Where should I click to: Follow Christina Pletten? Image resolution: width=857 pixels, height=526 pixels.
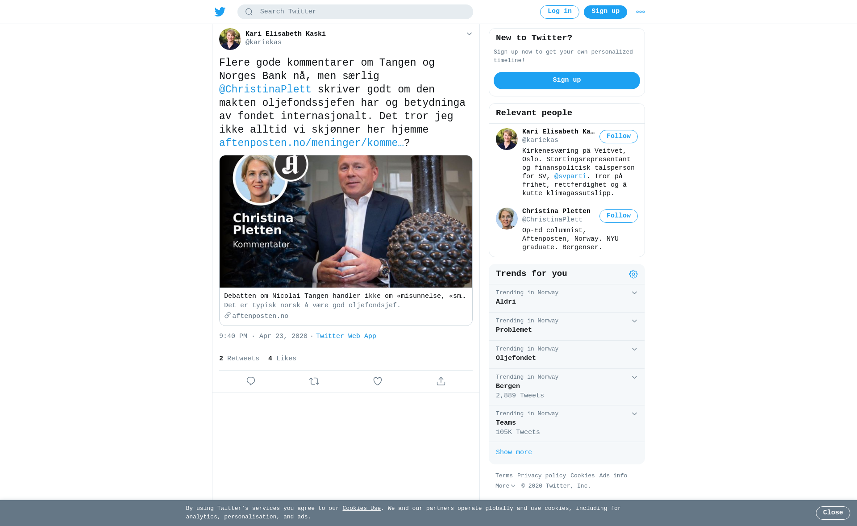[x=619, y=216]
